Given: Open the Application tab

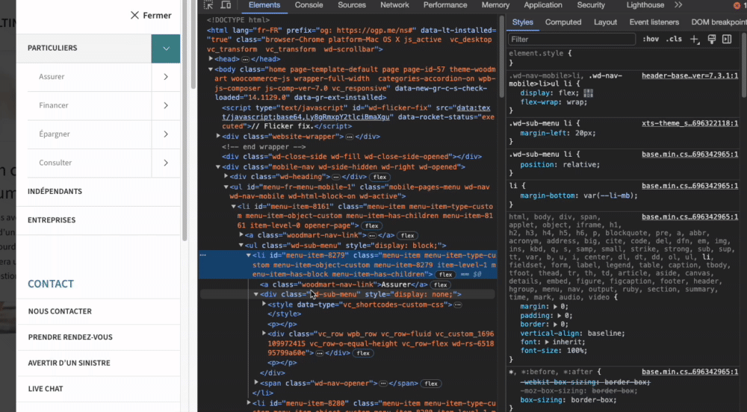Looking at the screenshot, I should (542, 5).
